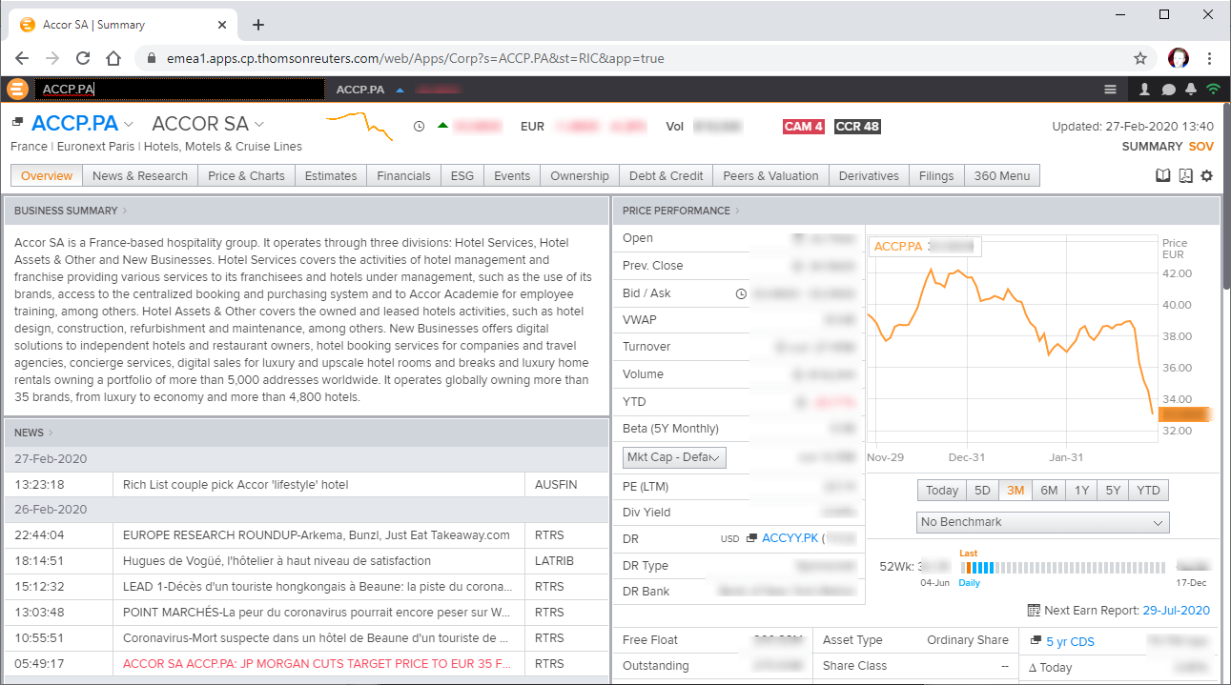Go back in browser history
This screenshot has width=1231, height=685.
tap(22, 58)
